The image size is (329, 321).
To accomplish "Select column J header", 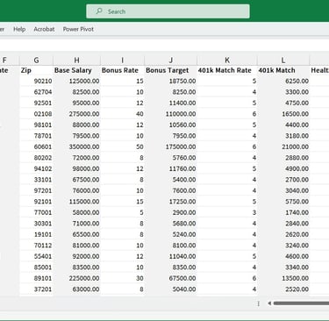I will pyautogui.click(x=171, y=61).
